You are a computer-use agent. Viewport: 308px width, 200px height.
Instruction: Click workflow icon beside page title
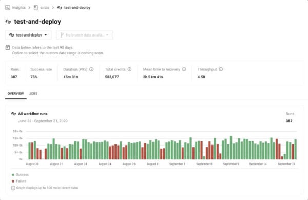[8, 22]
